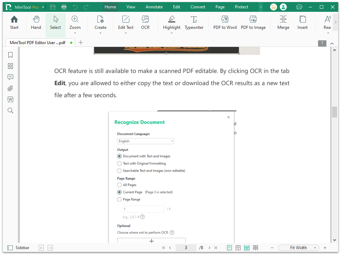
Task: Switch to the Protect tab
Action: (x=241, y=7)
